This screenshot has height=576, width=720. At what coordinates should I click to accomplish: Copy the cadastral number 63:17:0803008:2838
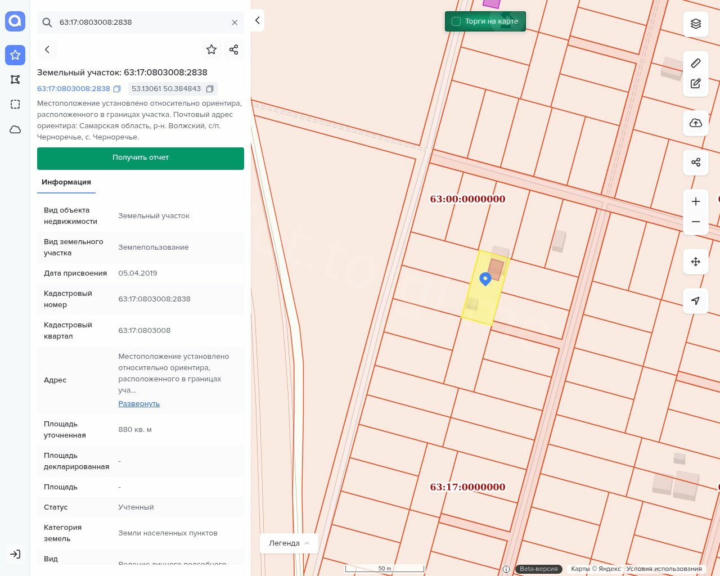coord(117,89)
